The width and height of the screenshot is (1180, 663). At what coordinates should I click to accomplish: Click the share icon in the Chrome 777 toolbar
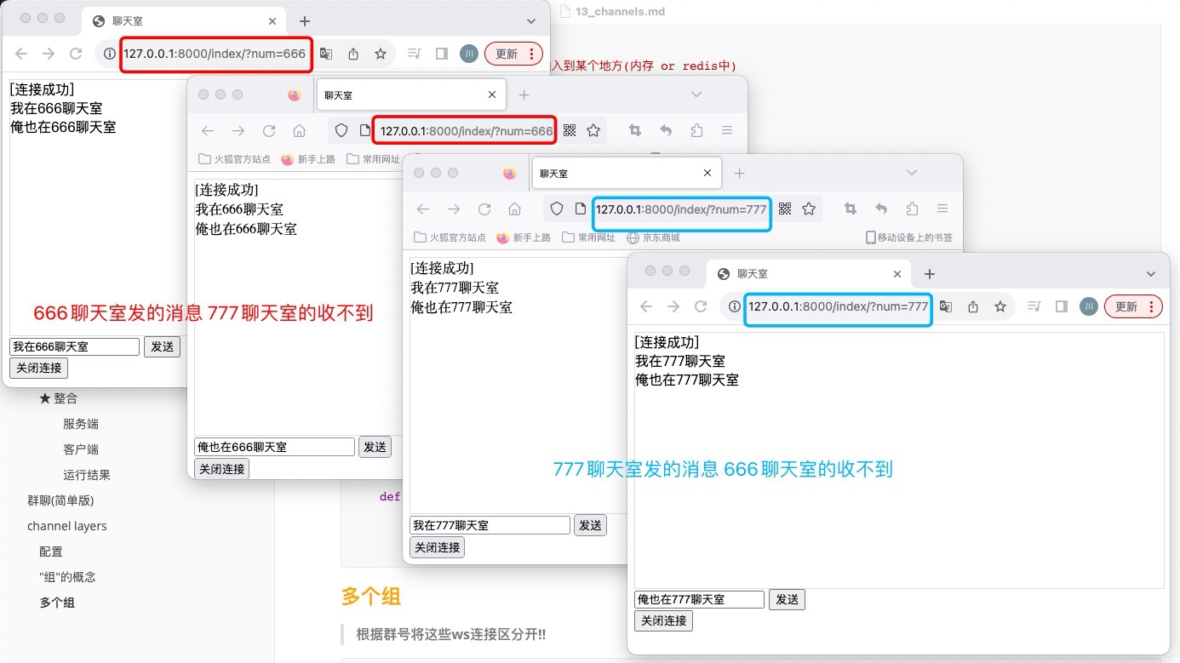[973, 306]
